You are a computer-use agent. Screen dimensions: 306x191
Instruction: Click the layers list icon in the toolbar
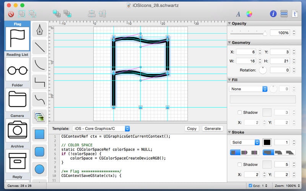(x=284, y=14)
